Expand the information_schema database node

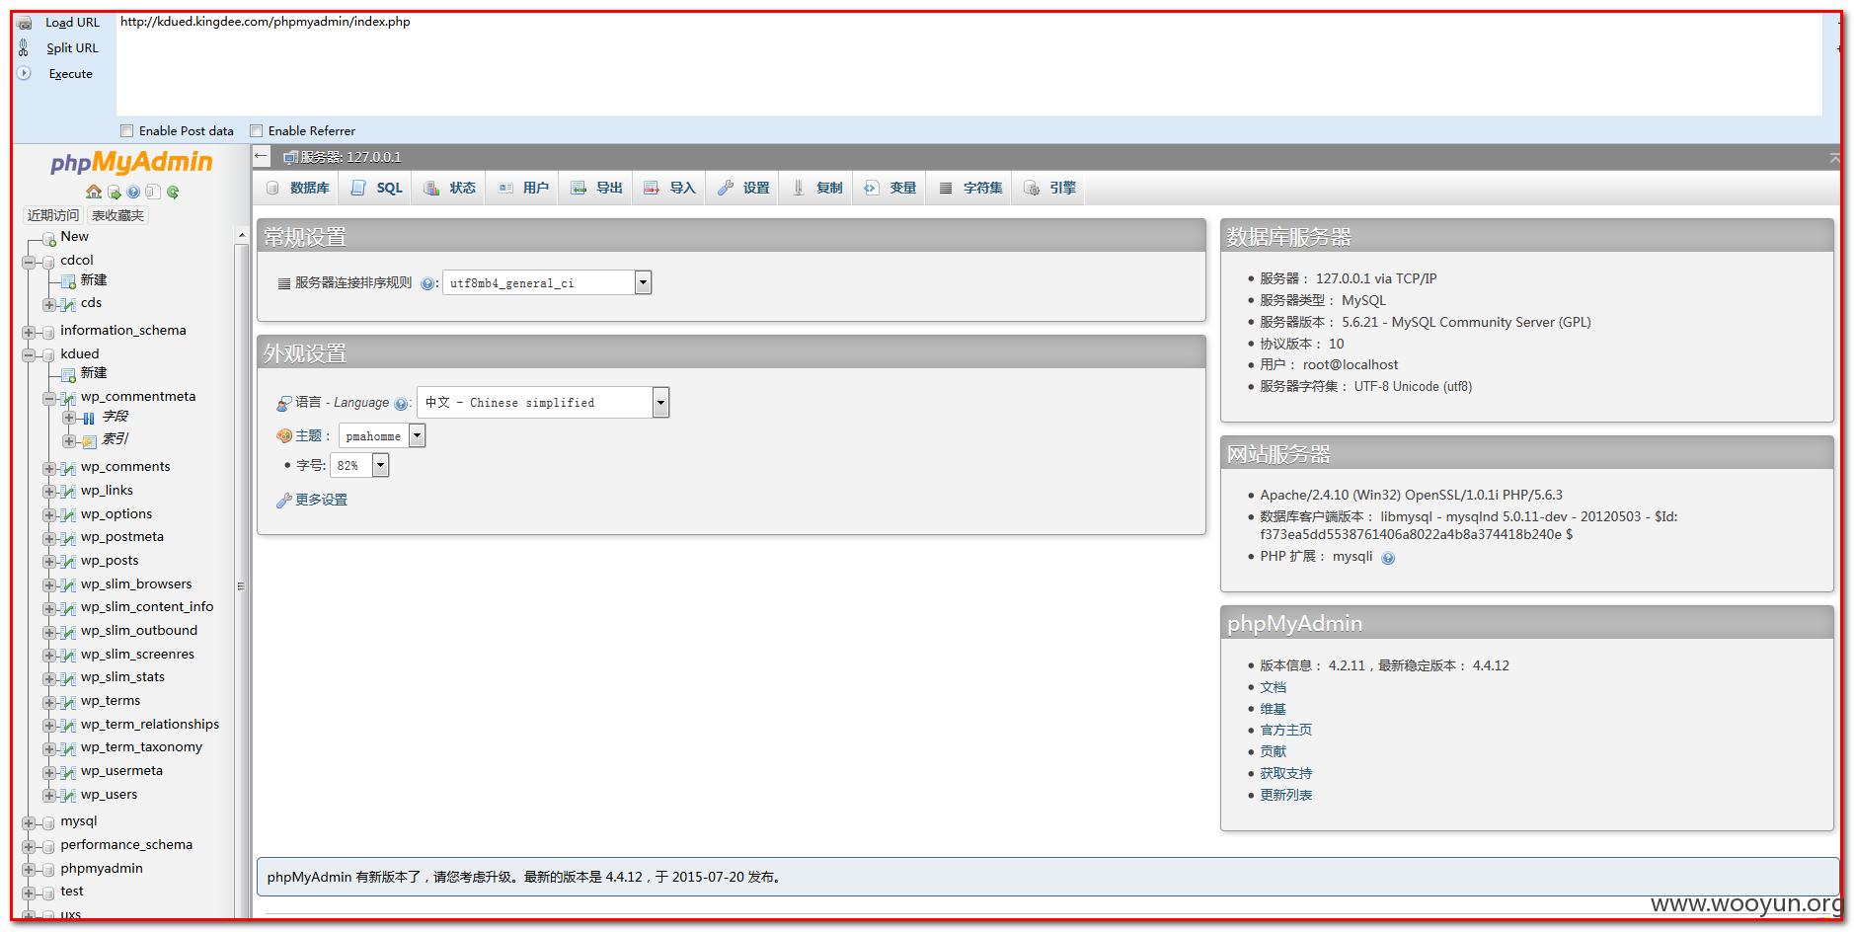coord(29,332)
